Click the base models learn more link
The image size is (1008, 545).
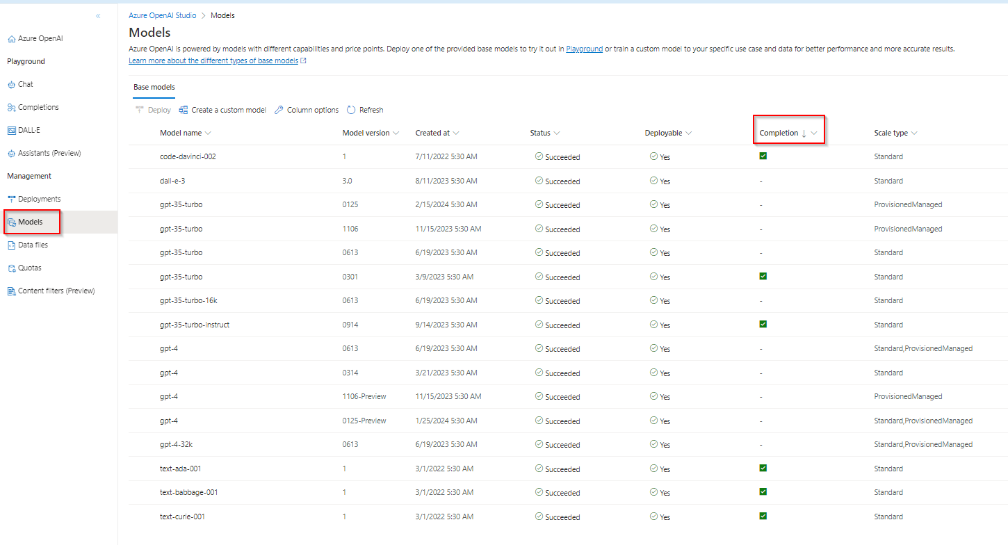pos(212,60)
